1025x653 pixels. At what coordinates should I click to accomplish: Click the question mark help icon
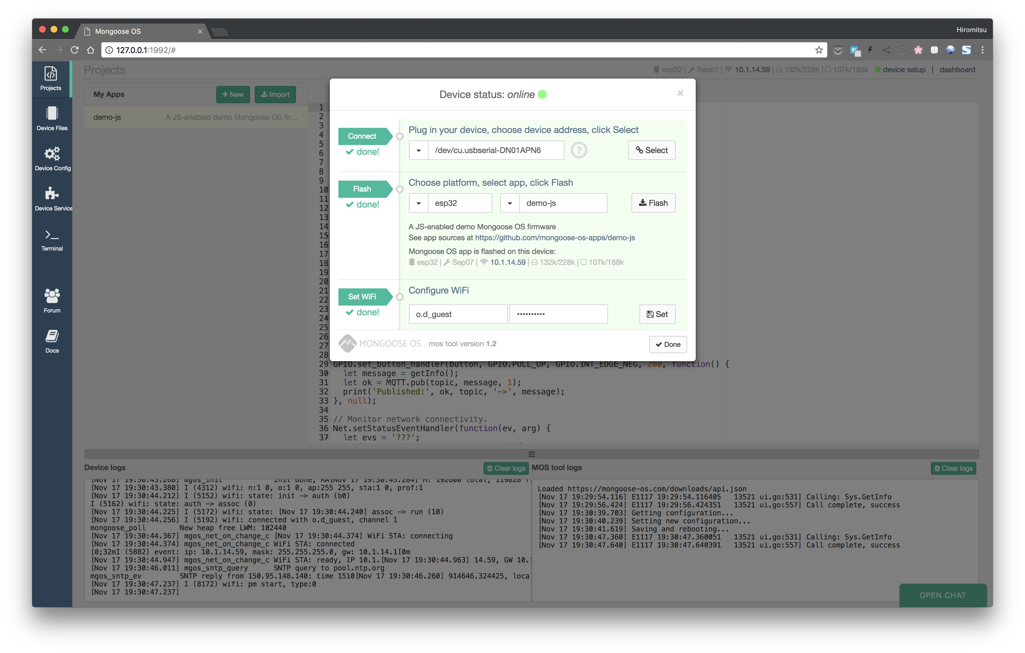[578, 150]
